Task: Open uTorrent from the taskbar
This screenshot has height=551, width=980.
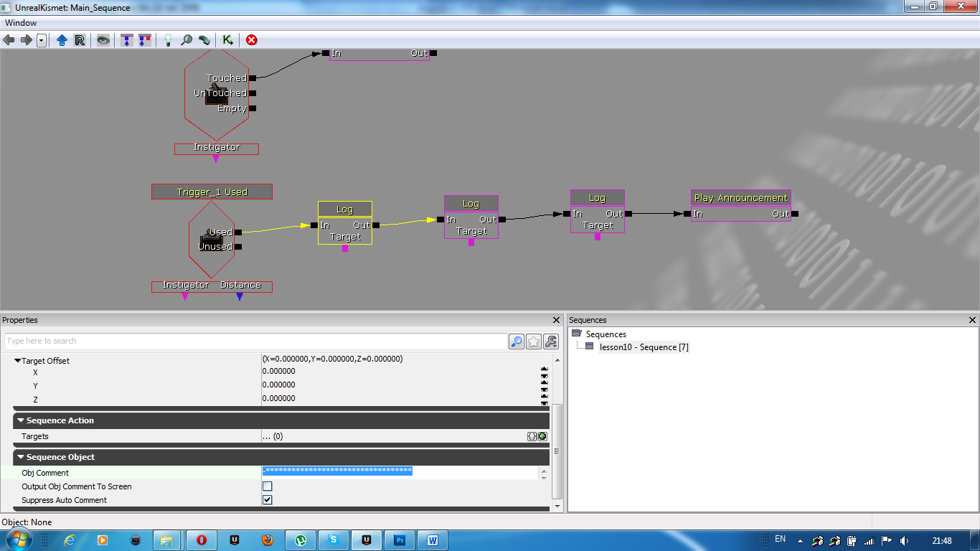Action: tap(301, 540)
